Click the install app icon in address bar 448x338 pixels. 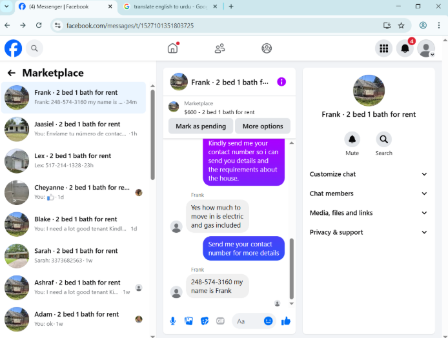point(387,25)
